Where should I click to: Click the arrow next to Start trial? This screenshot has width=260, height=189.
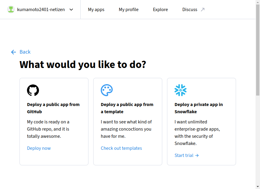pyautogui.click(x=197, y=155)
